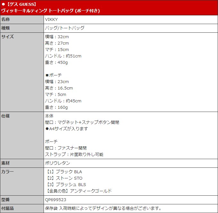The height and width of the screenshot is (213, 218).
Task: Click the マチ：15cm value
Action: (57, 49)
